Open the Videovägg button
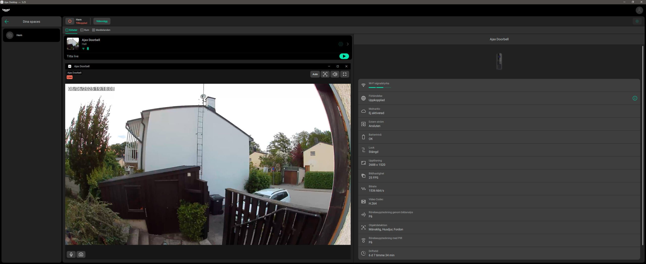Screen dimensions: 646x264 (102, 21)
